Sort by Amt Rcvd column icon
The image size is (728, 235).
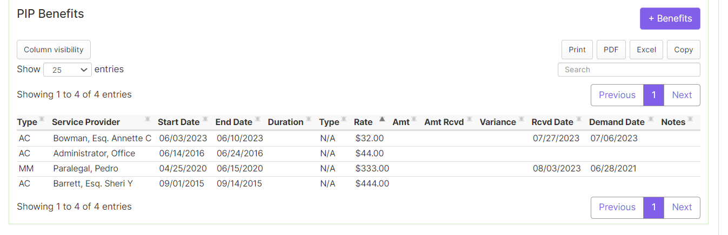(x=469, y=119)
